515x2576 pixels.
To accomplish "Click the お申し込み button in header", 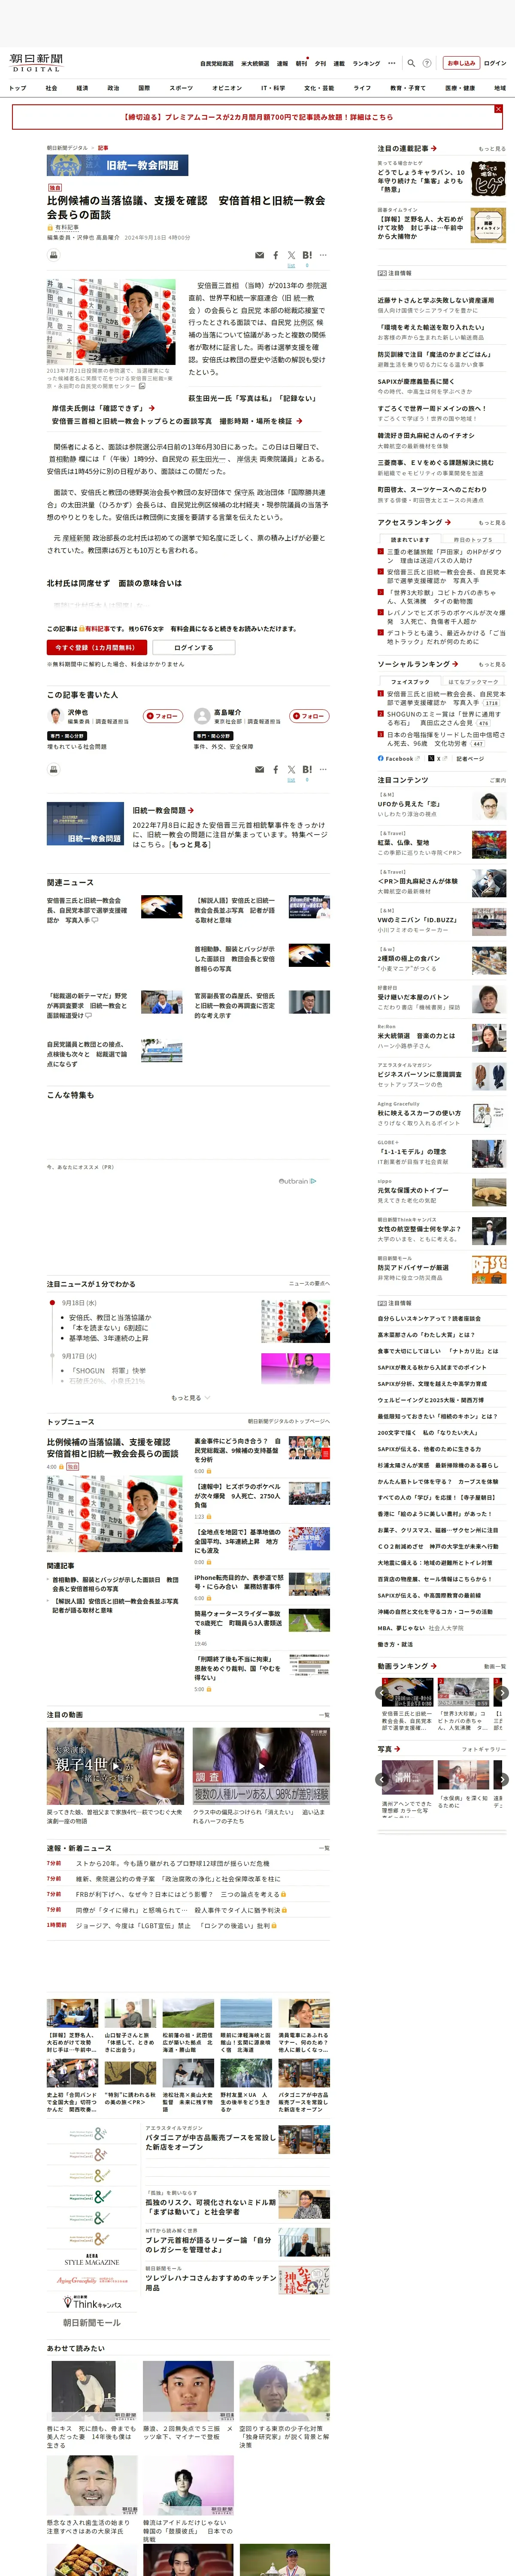I will (461, 63).
